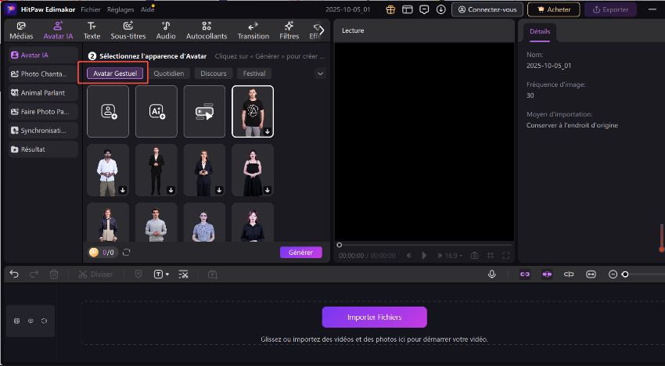Click the preview playback progress slider
Viewport: 665px width, 366px height.
click(x=424, y=245)
